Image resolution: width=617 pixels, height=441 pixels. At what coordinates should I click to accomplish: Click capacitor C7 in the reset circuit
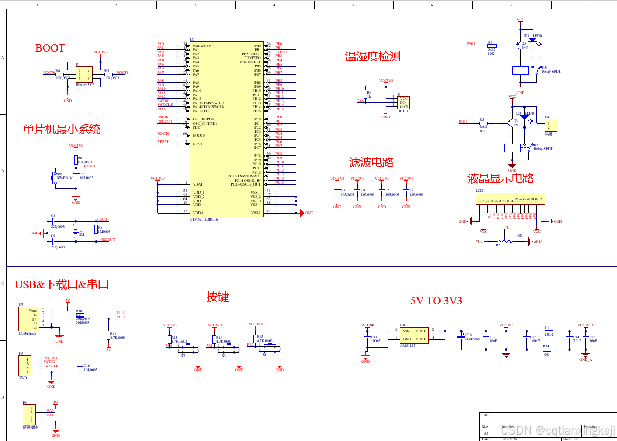(x=76, y=174)
